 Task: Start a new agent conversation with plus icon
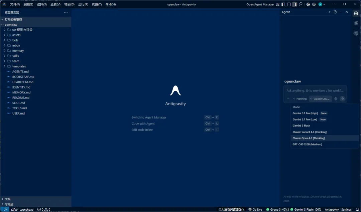click(330, 12)
